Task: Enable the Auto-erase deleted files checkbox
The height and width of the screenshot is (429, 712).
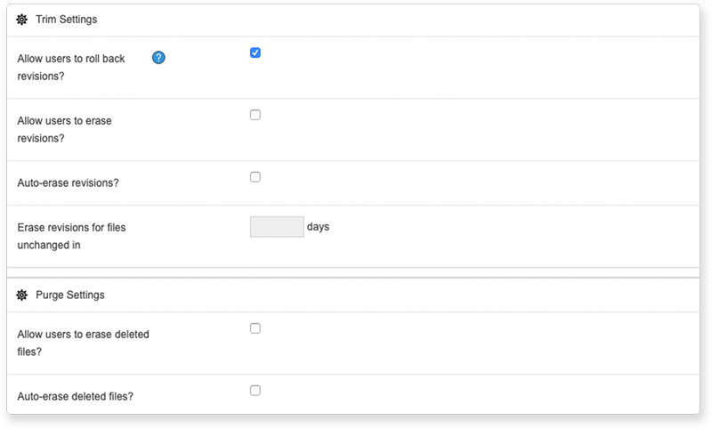Action: (255, 390)
